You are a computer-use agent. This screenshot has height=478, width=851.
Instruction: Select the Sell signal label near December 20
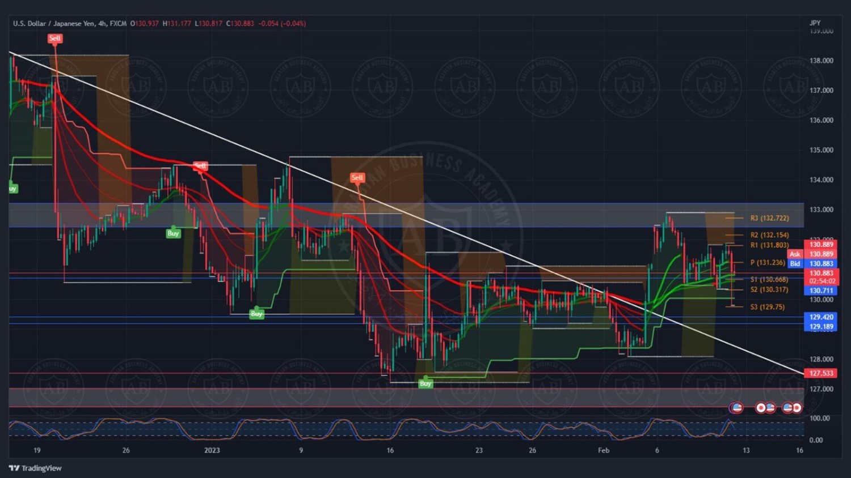pyautogui.click(x=54, y=39)
